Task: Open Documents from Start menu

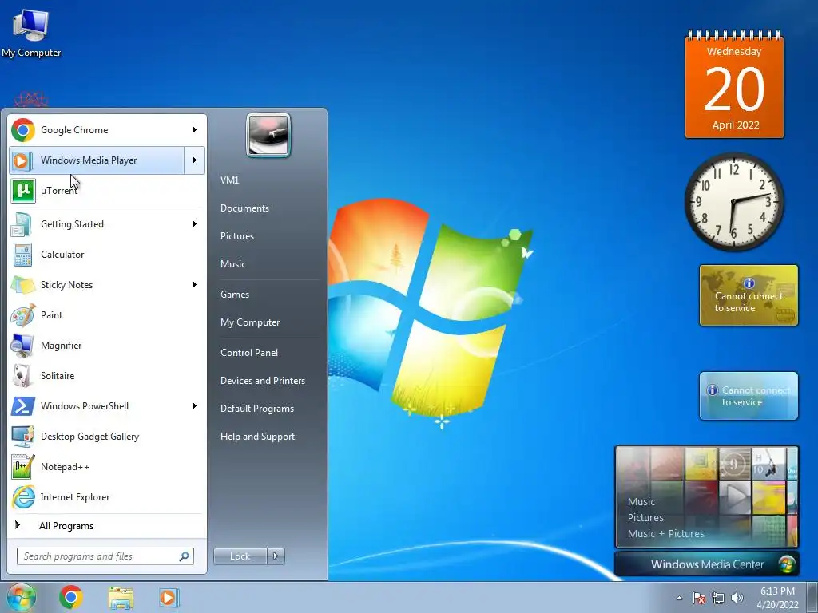Action: click(x=244, y=208)
